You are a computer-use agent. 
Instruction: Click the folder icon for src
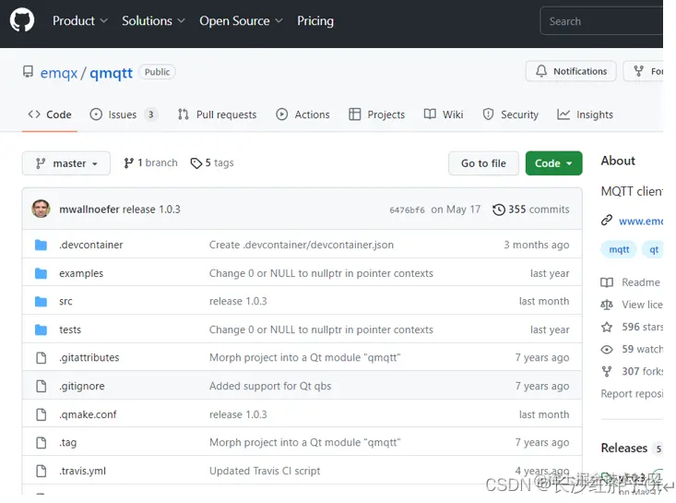[41, 301]
